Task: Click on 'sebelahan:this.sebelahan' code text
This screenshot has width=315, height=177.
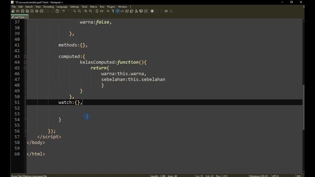Action: 133,80
